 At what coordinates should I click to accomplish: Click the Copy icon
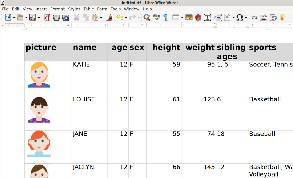86,18
